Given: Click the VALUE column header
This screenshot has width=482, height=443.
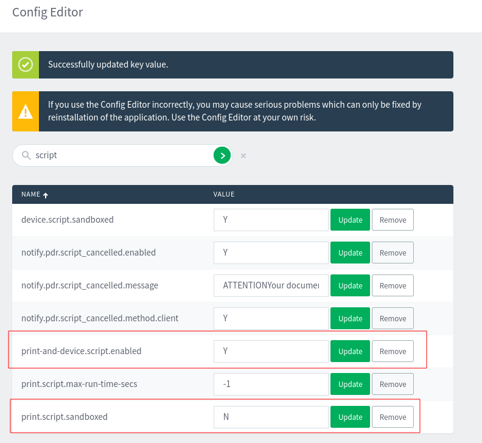Looking at the screenshot, I should pyautogui.click(x=224, y=195).
